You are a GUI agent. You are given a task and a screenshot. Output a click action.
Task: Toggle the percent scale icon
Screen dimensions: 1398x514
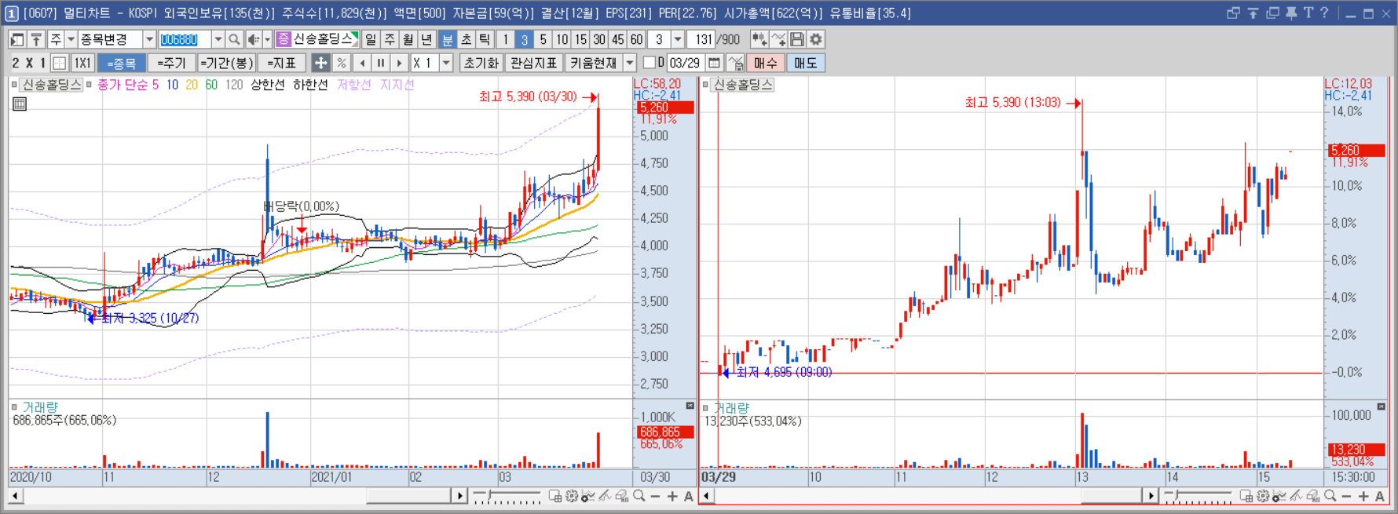tap(341, 63)
